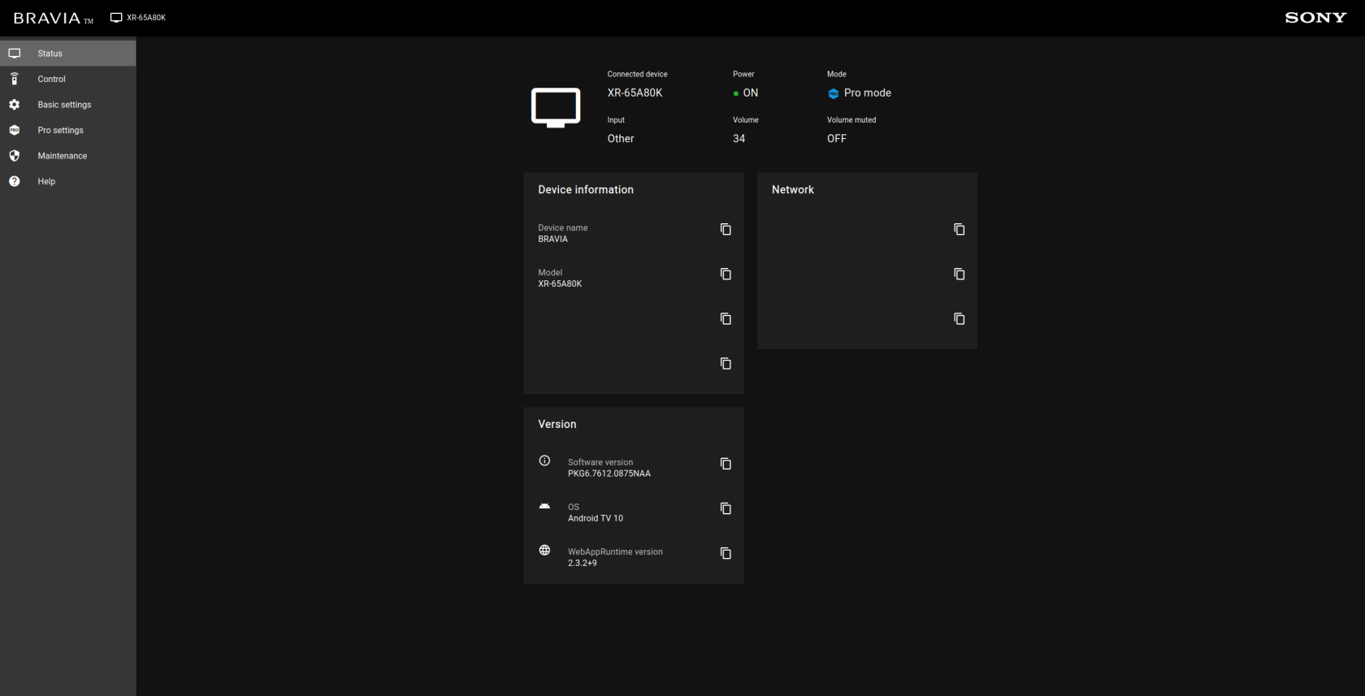The width and height of the screenshot is (1365, 696).
Task: Go to Basic settings
Action: 67,105
